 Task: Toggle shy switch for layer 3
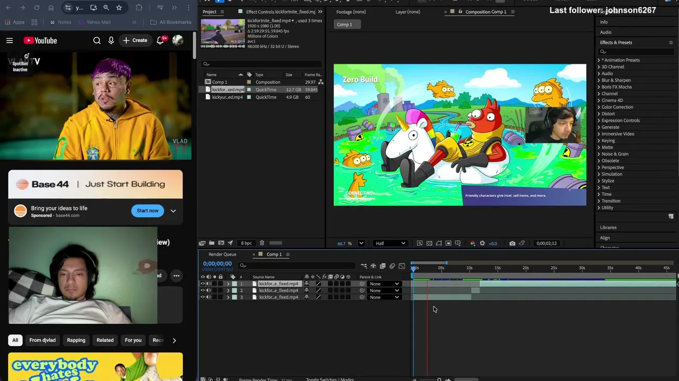[307, 297]
